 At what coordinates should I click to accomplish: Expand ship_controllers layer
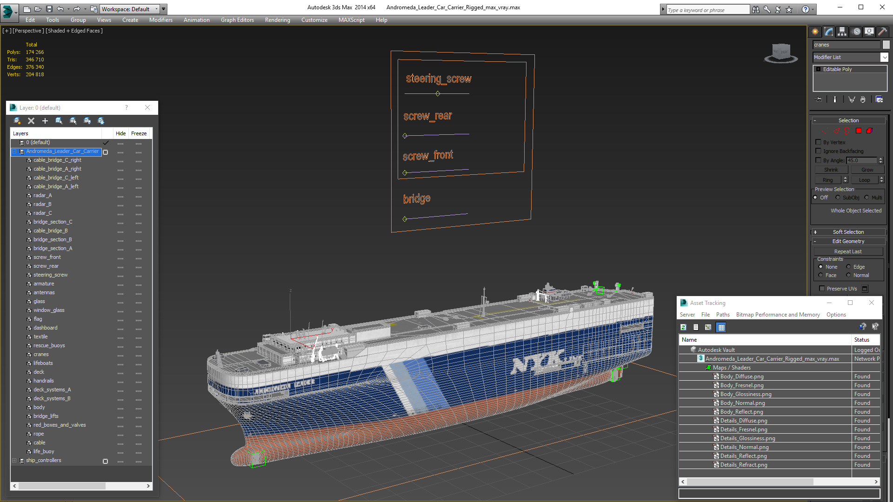14,461
